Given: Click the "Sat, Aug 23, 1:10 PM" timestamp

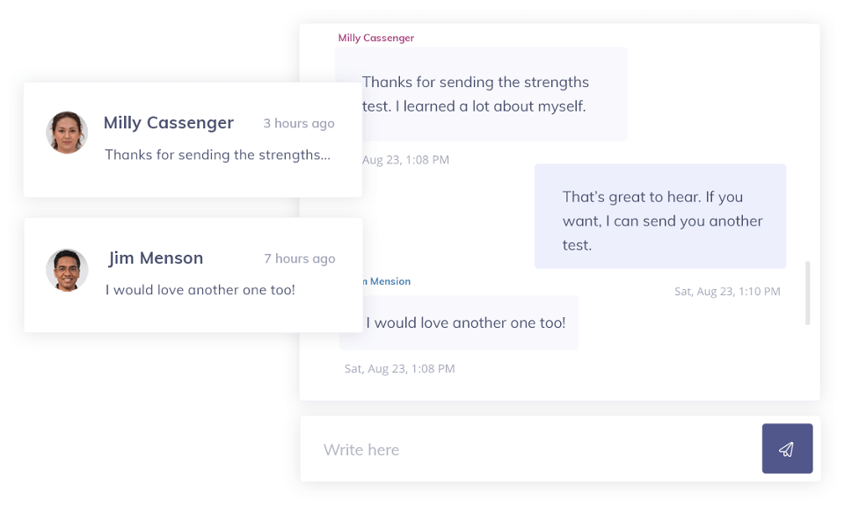Looking at the screenshot, I should pyautogui.click(x=727, y=291).
